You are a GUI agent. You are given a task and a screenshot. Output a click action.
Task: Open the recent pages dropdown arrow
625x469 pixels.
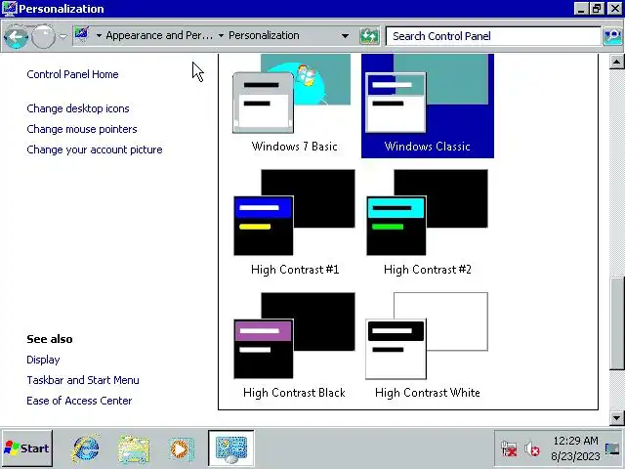(x=62, y=37)
